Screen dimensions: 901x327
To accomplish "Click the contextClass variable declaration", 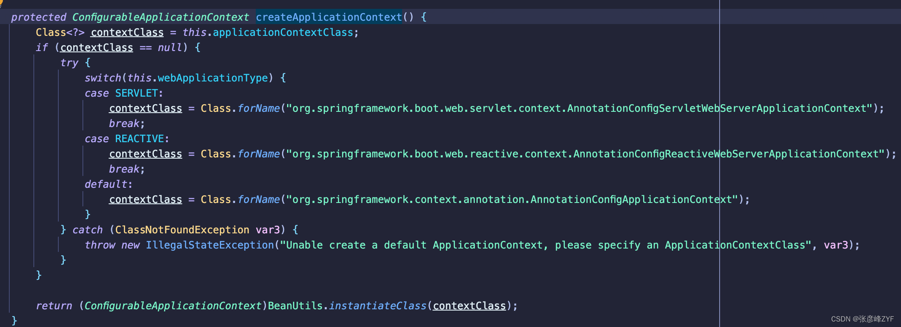I will tap(127, 32).
